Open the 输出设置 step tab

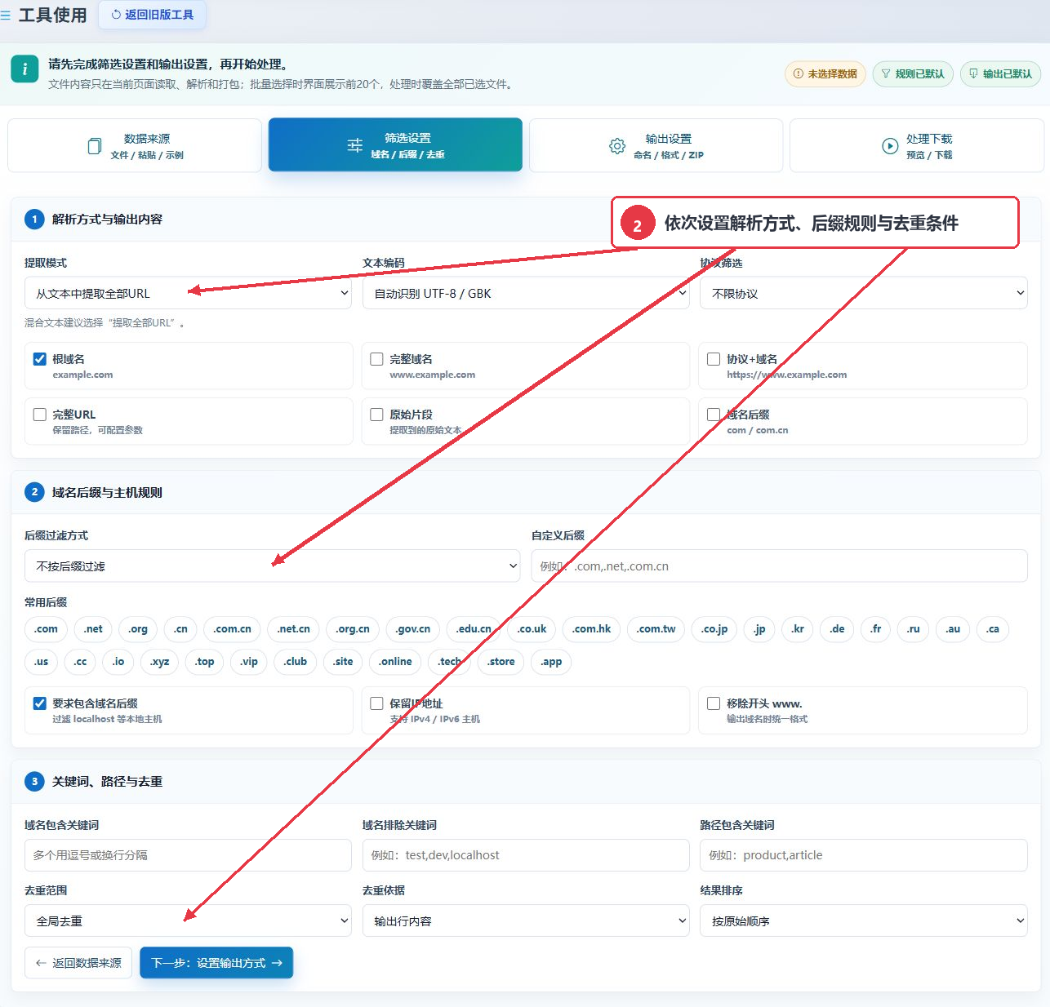pyautogui.click(x=656, y=145)
